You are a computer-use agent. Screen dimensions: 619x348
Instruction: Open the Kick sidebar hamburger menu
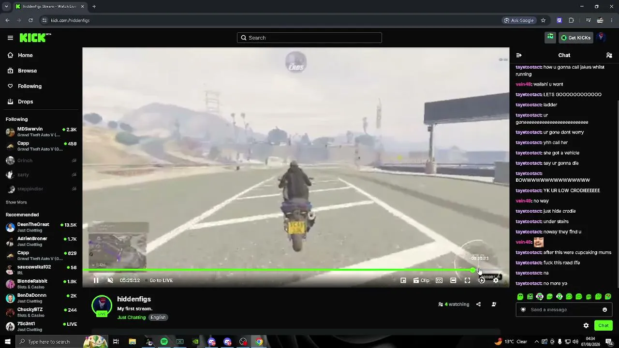(x=10, y=38)
